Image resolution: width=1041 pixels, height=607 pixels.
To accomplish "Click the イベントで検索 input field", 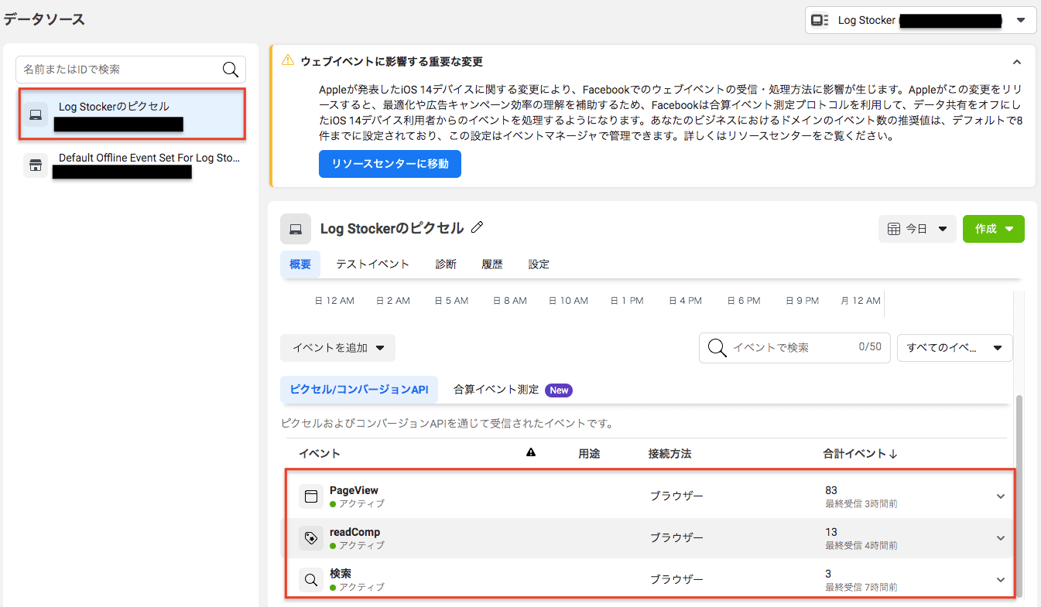I will click(x=795, y=348).
